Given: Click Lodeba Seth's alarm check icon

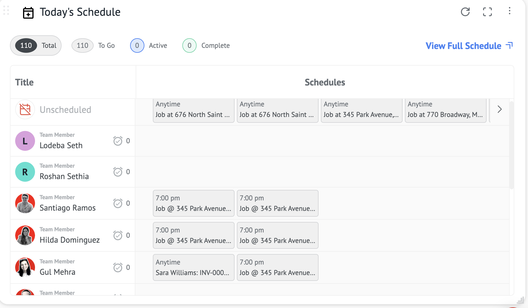Looking at the screenshot, I should [118, 141].
